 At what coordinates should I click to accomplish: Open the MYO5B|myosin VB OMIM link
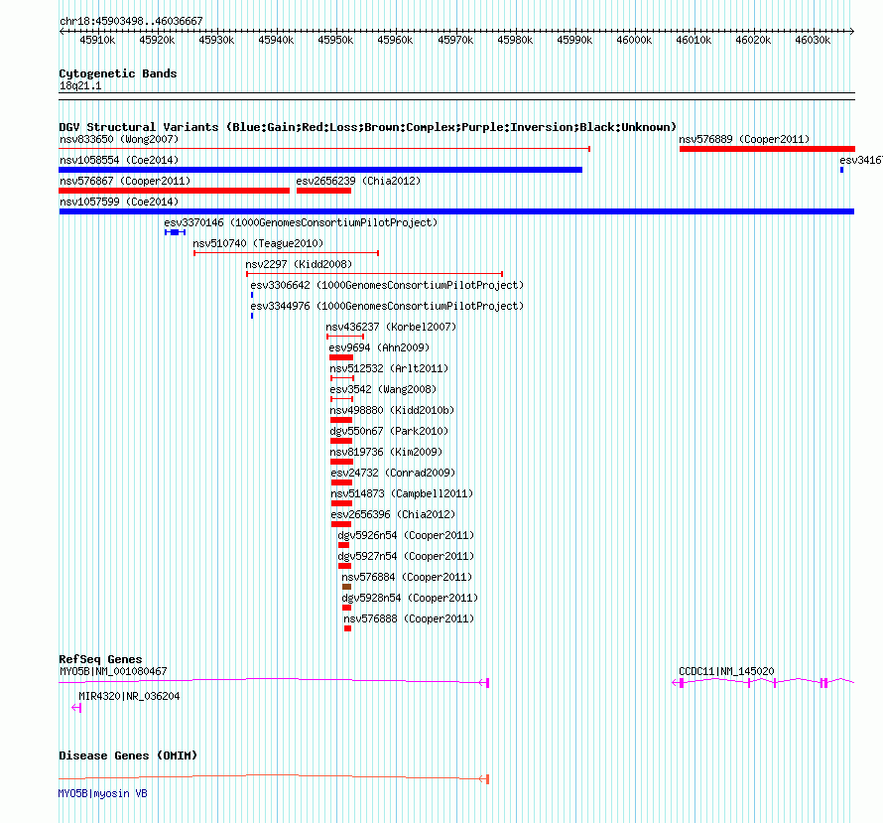point(102,793)
